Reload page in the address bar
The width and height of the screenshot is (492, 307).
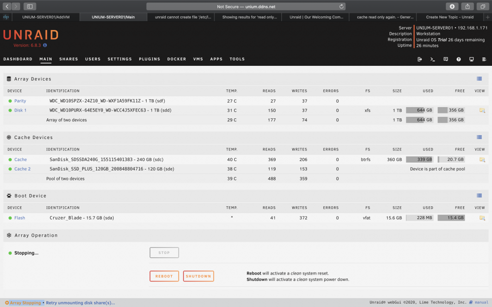tap(341, 6)
